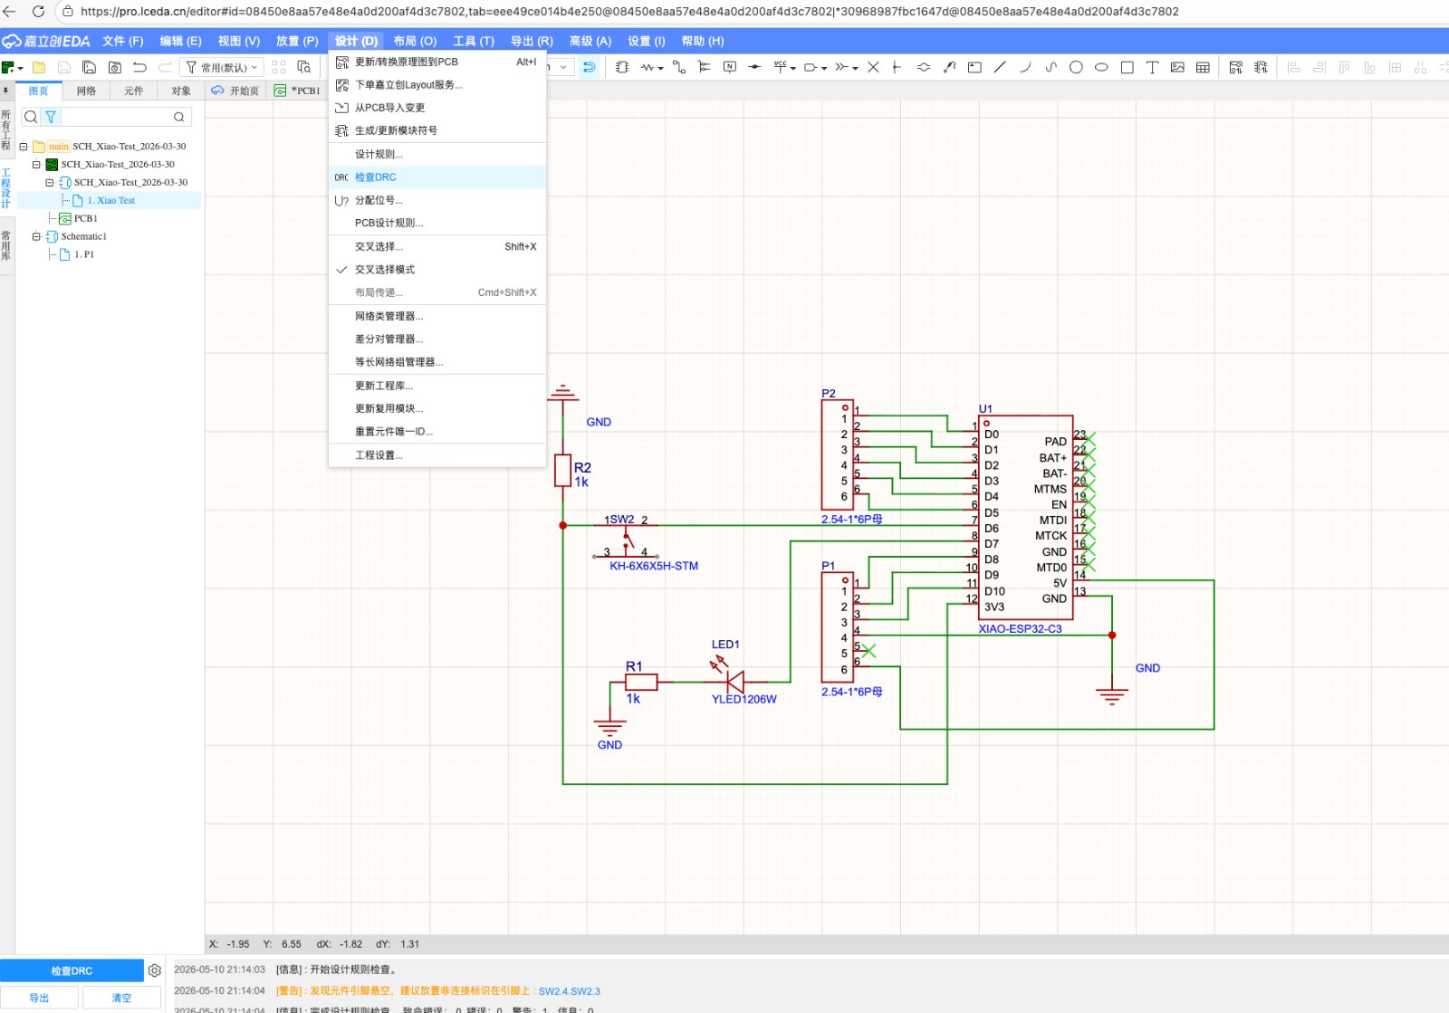Click the browser address bar URL
This screenshot has width=1449, height=1013.
click(629, 12)
